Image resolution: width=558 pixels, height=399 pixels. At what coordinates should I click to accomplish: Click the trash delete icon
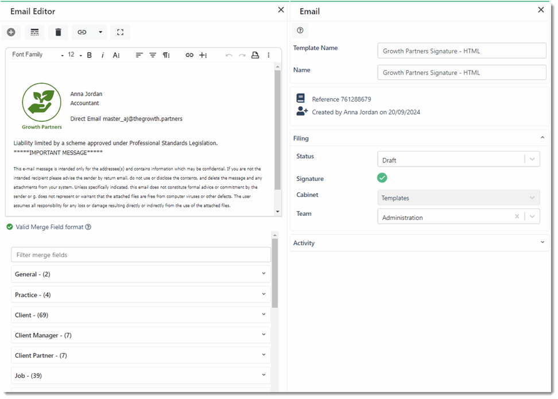click(59, 32)
